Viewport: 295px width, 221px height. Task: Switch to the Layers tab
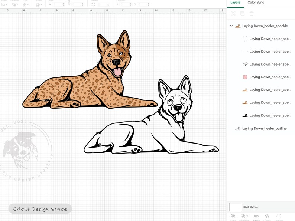coord(235,3)
